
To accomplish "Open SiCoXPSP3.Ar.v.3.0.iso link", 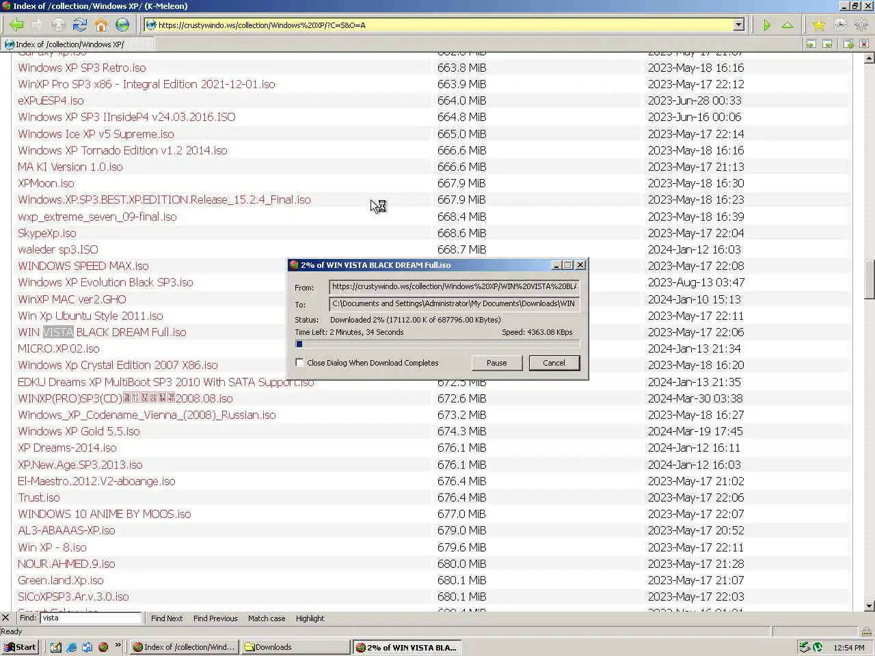I will [73, 597].
